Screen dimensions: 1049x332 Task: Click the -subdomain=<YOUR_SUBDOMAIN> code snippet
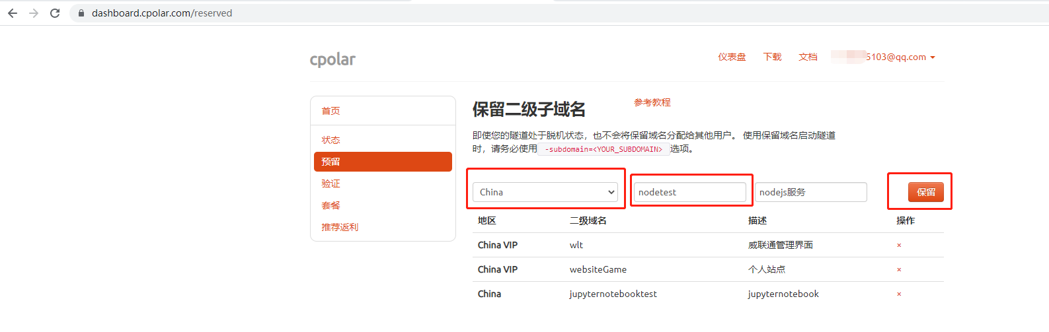pos(603,149)
